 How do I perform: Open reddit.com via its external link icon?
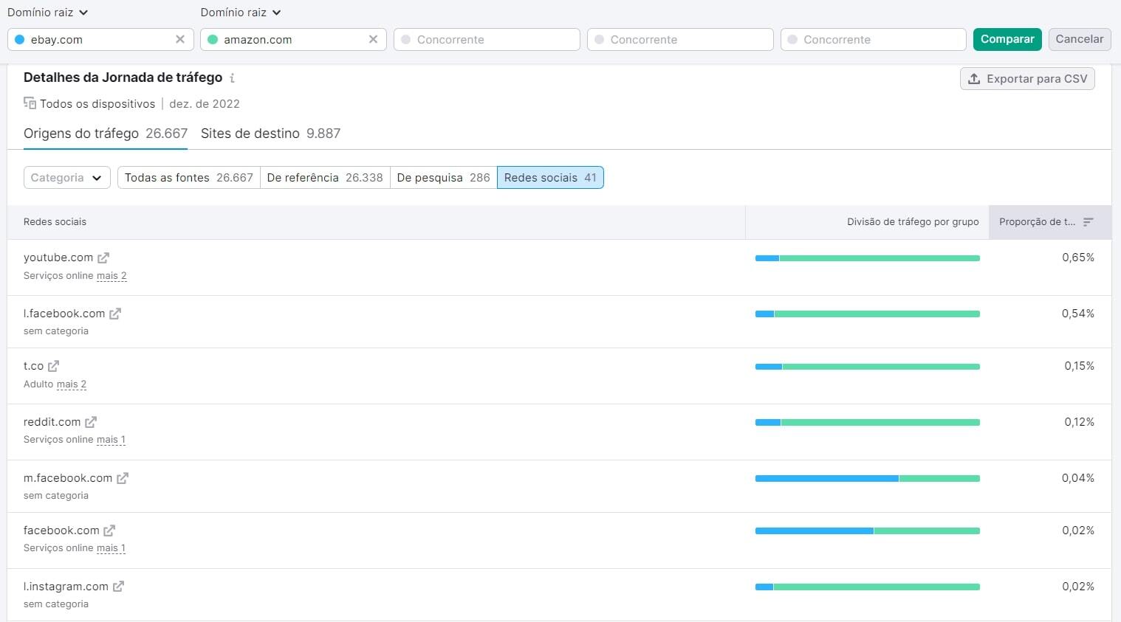point(91,421)
